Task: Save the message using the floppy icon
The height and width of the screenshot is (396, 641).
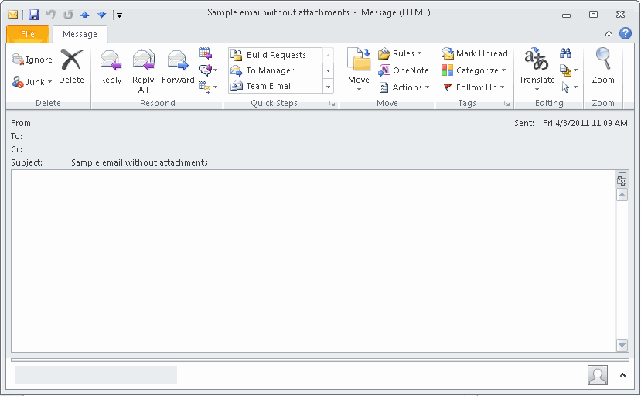Action: tap(34, 15)
